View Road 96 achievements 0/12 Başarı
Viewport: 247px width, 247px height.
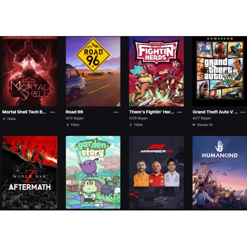click(x=75, y=118)
